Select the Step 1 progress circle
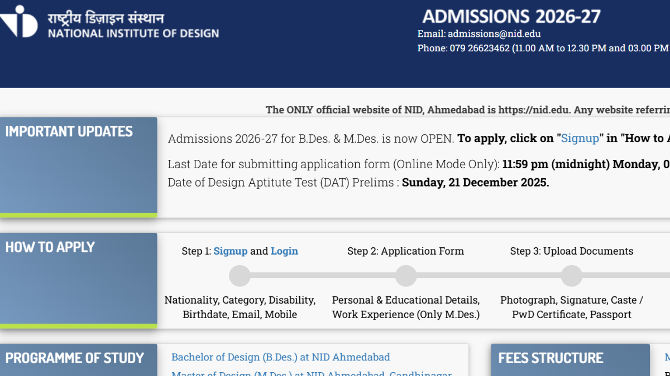670x376 pixels. (x=240, y=276)
